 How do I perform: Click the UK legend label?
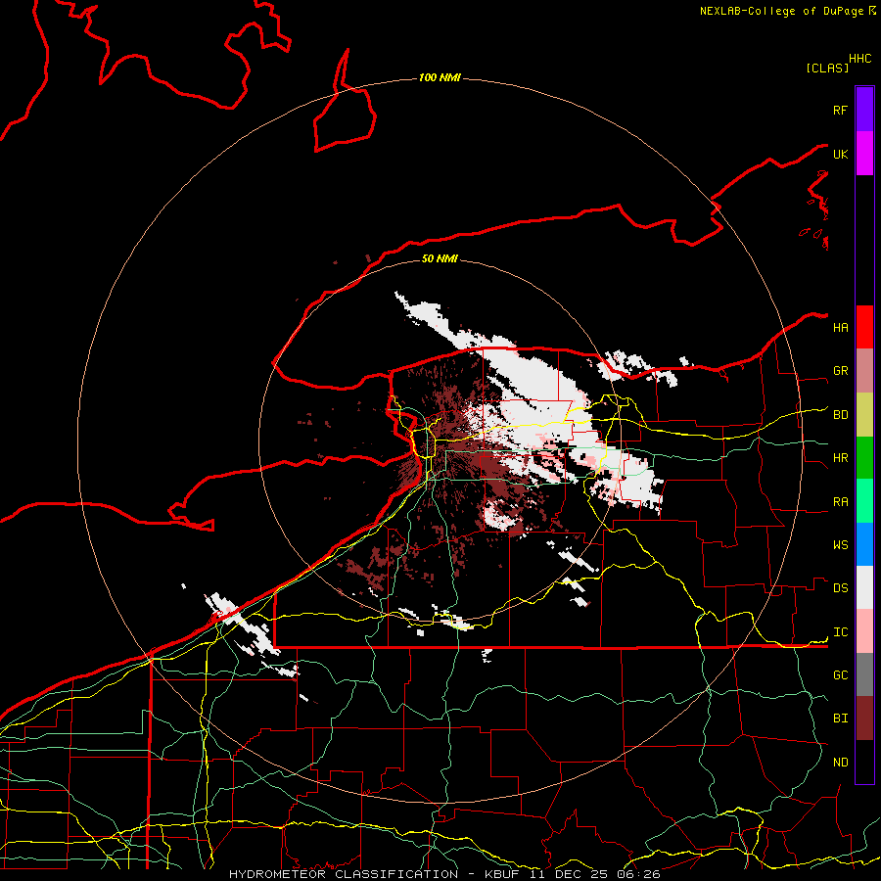[840, 154]
